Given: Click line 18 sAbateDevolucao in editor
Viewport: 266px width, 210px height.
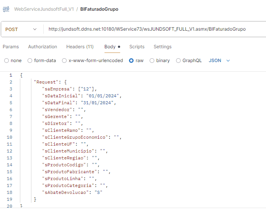Looking at the screenshot, I should coord(72,192).
